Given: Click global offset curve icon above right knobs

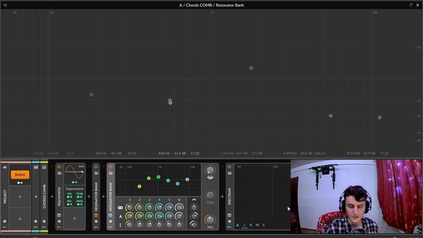Looking at the screenshot, I should (x=194, y=200).
